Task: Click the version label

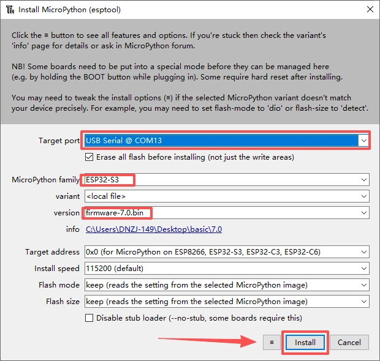Action: pyautogui.click(x=67, y=213)
